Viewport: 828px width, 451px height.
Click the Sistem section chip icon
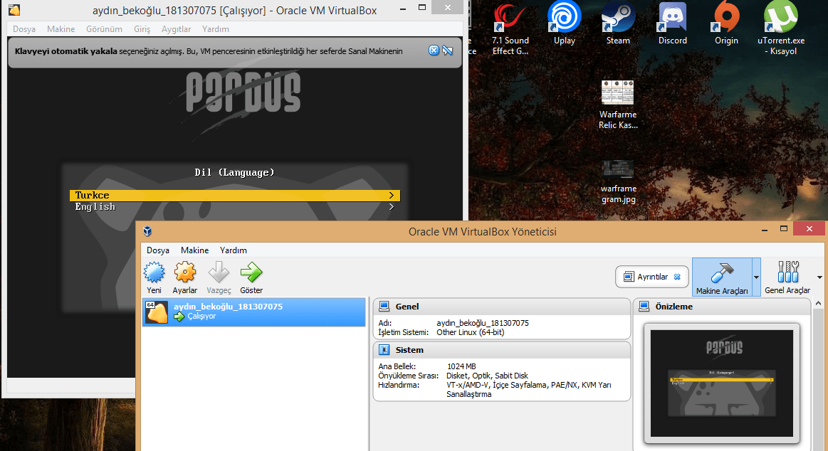384,350
